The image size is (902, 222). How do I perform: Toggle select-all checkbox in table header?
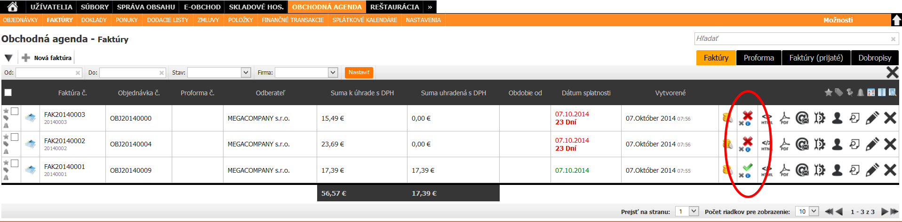[8, 92]
